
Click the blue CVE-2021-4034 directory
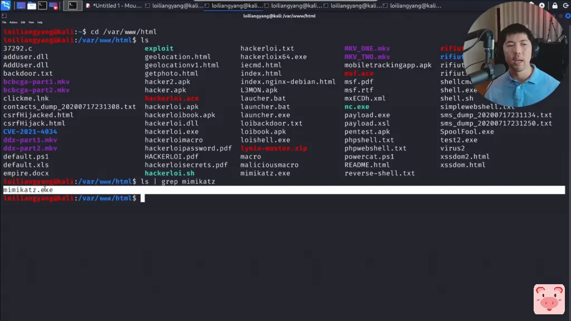[30, 132]
